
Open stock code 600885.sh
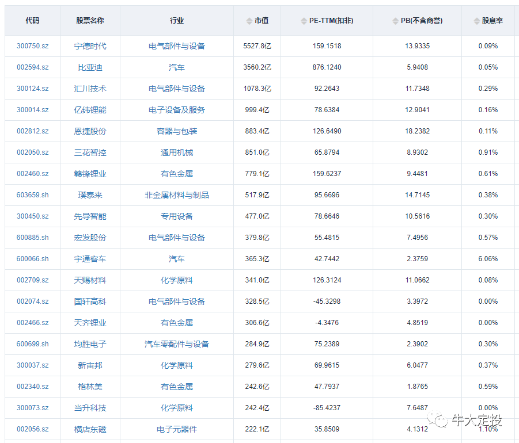[x=33, y=238]
